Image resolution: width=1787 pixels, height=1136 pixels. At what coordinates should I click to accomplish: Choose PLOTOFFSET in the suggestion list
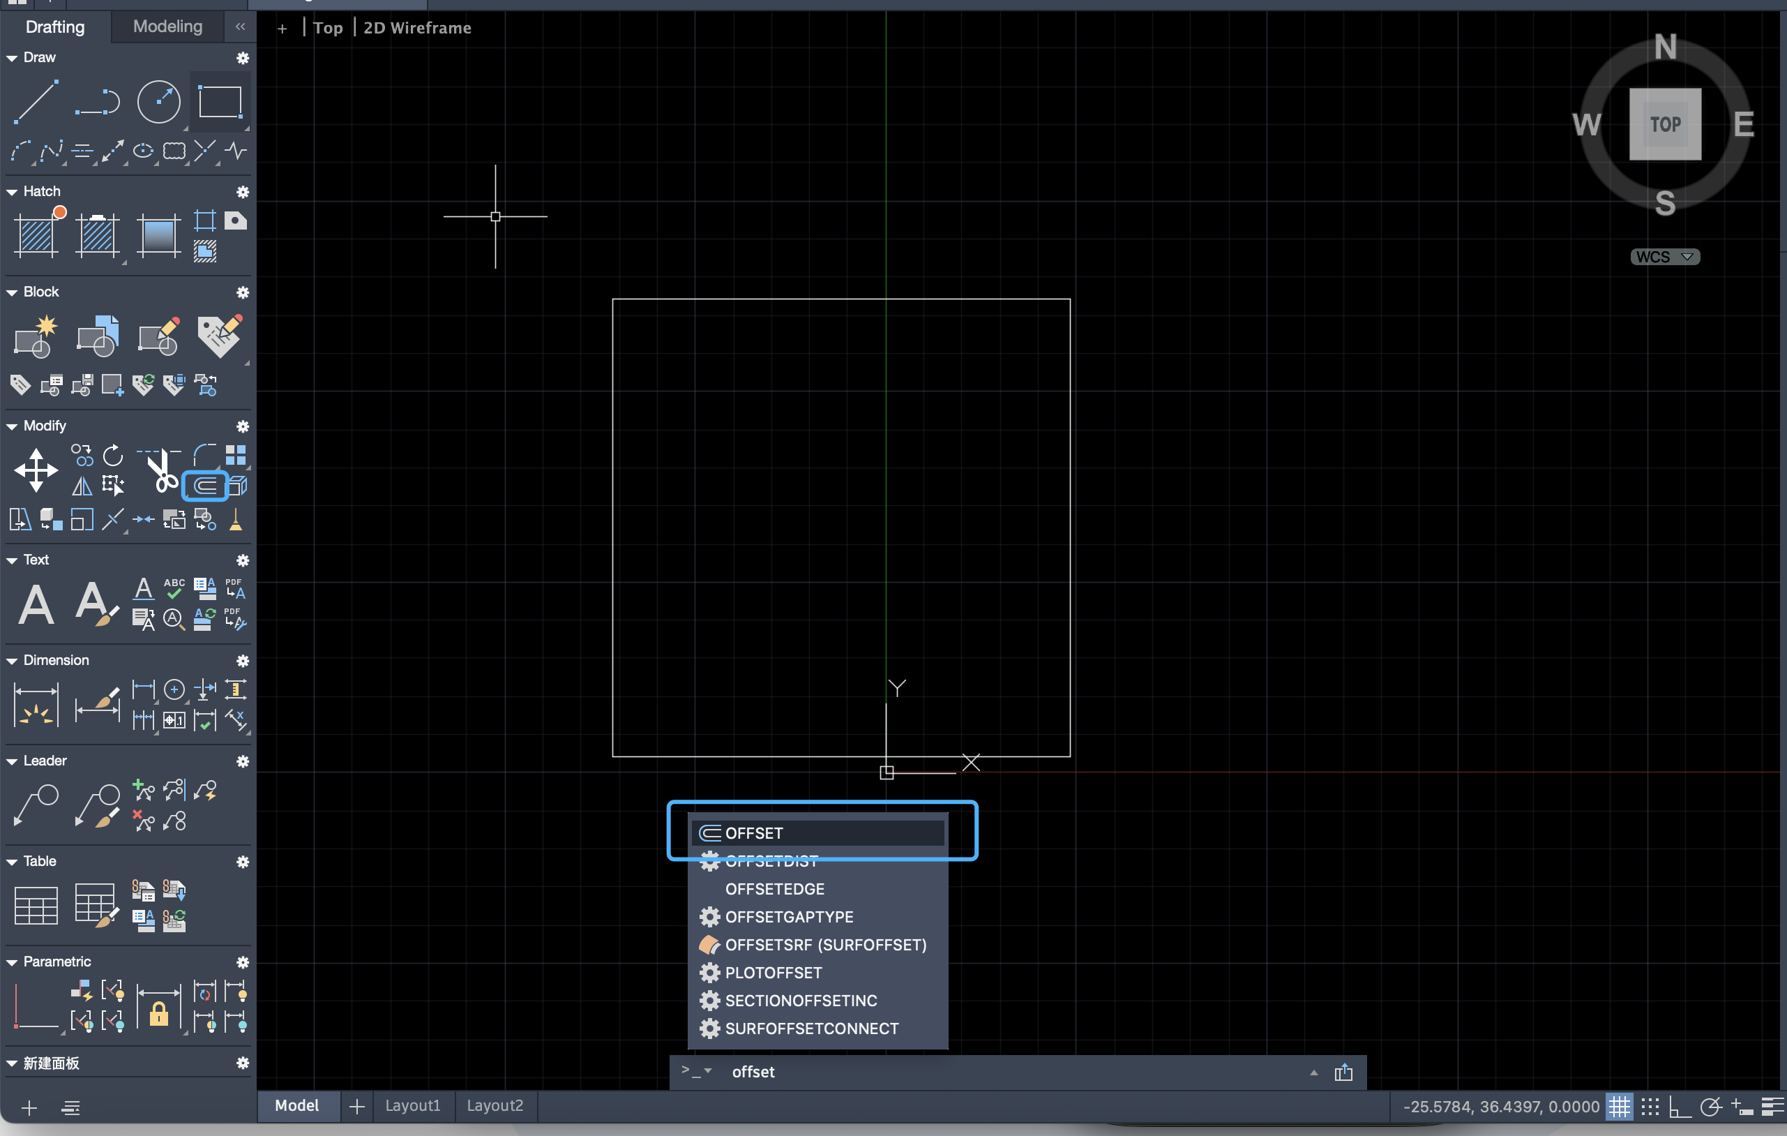817,973
